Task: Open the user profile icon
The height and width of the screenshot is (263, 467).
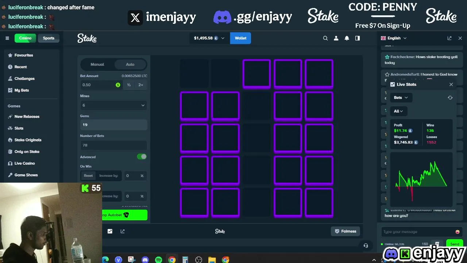Action: click(x=336, y=38)
